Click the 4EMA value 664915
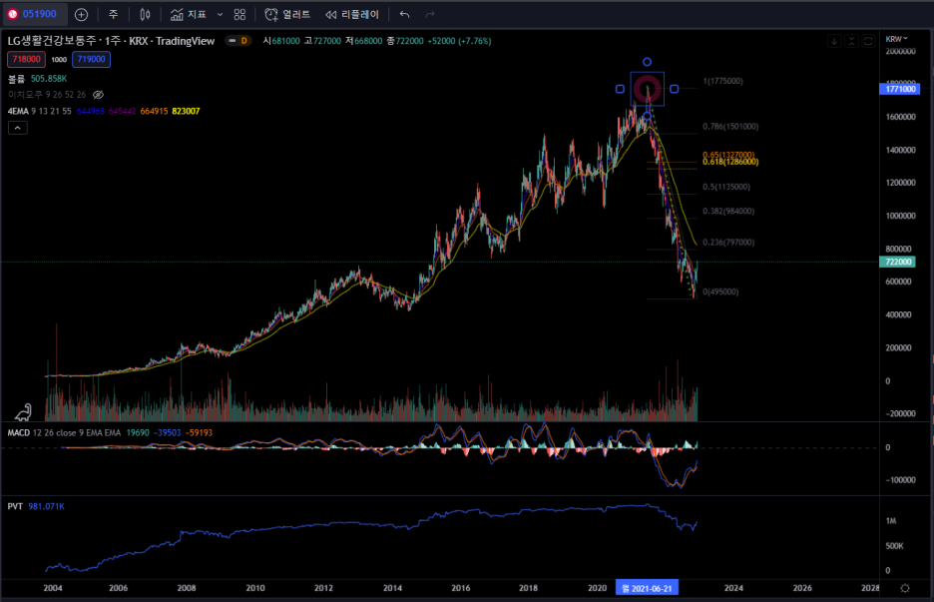Screen dimensions: 934x602 (155, 111)
